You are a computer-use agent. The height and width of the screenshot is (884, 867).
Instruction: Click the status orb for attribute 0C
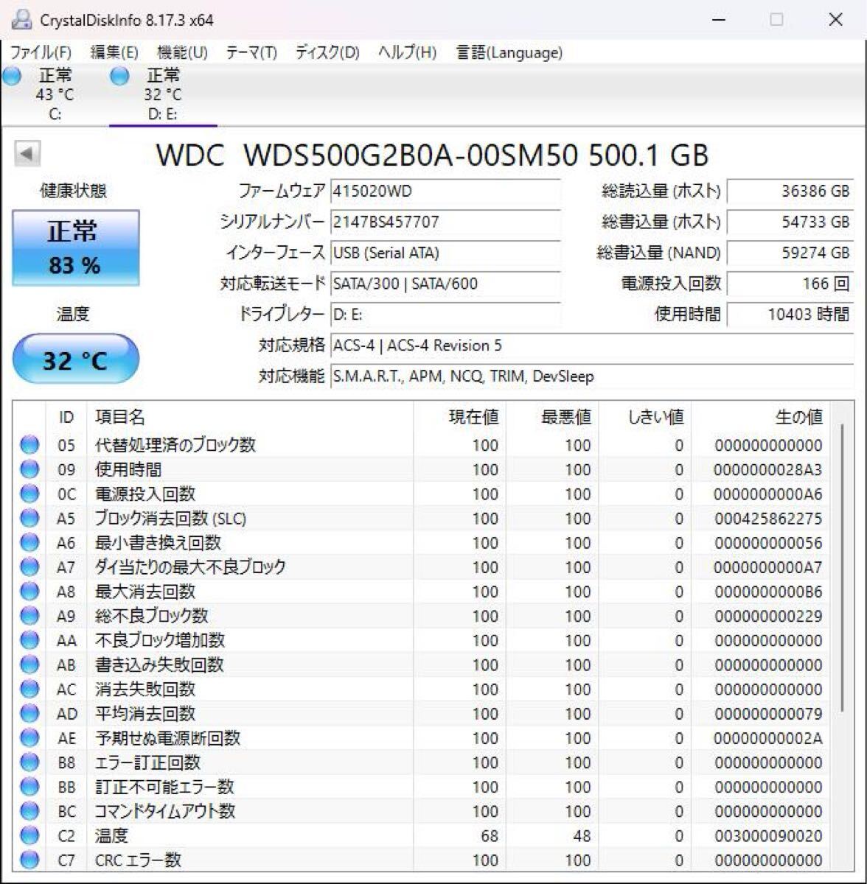pyautogui.click(x=29, y=494)
